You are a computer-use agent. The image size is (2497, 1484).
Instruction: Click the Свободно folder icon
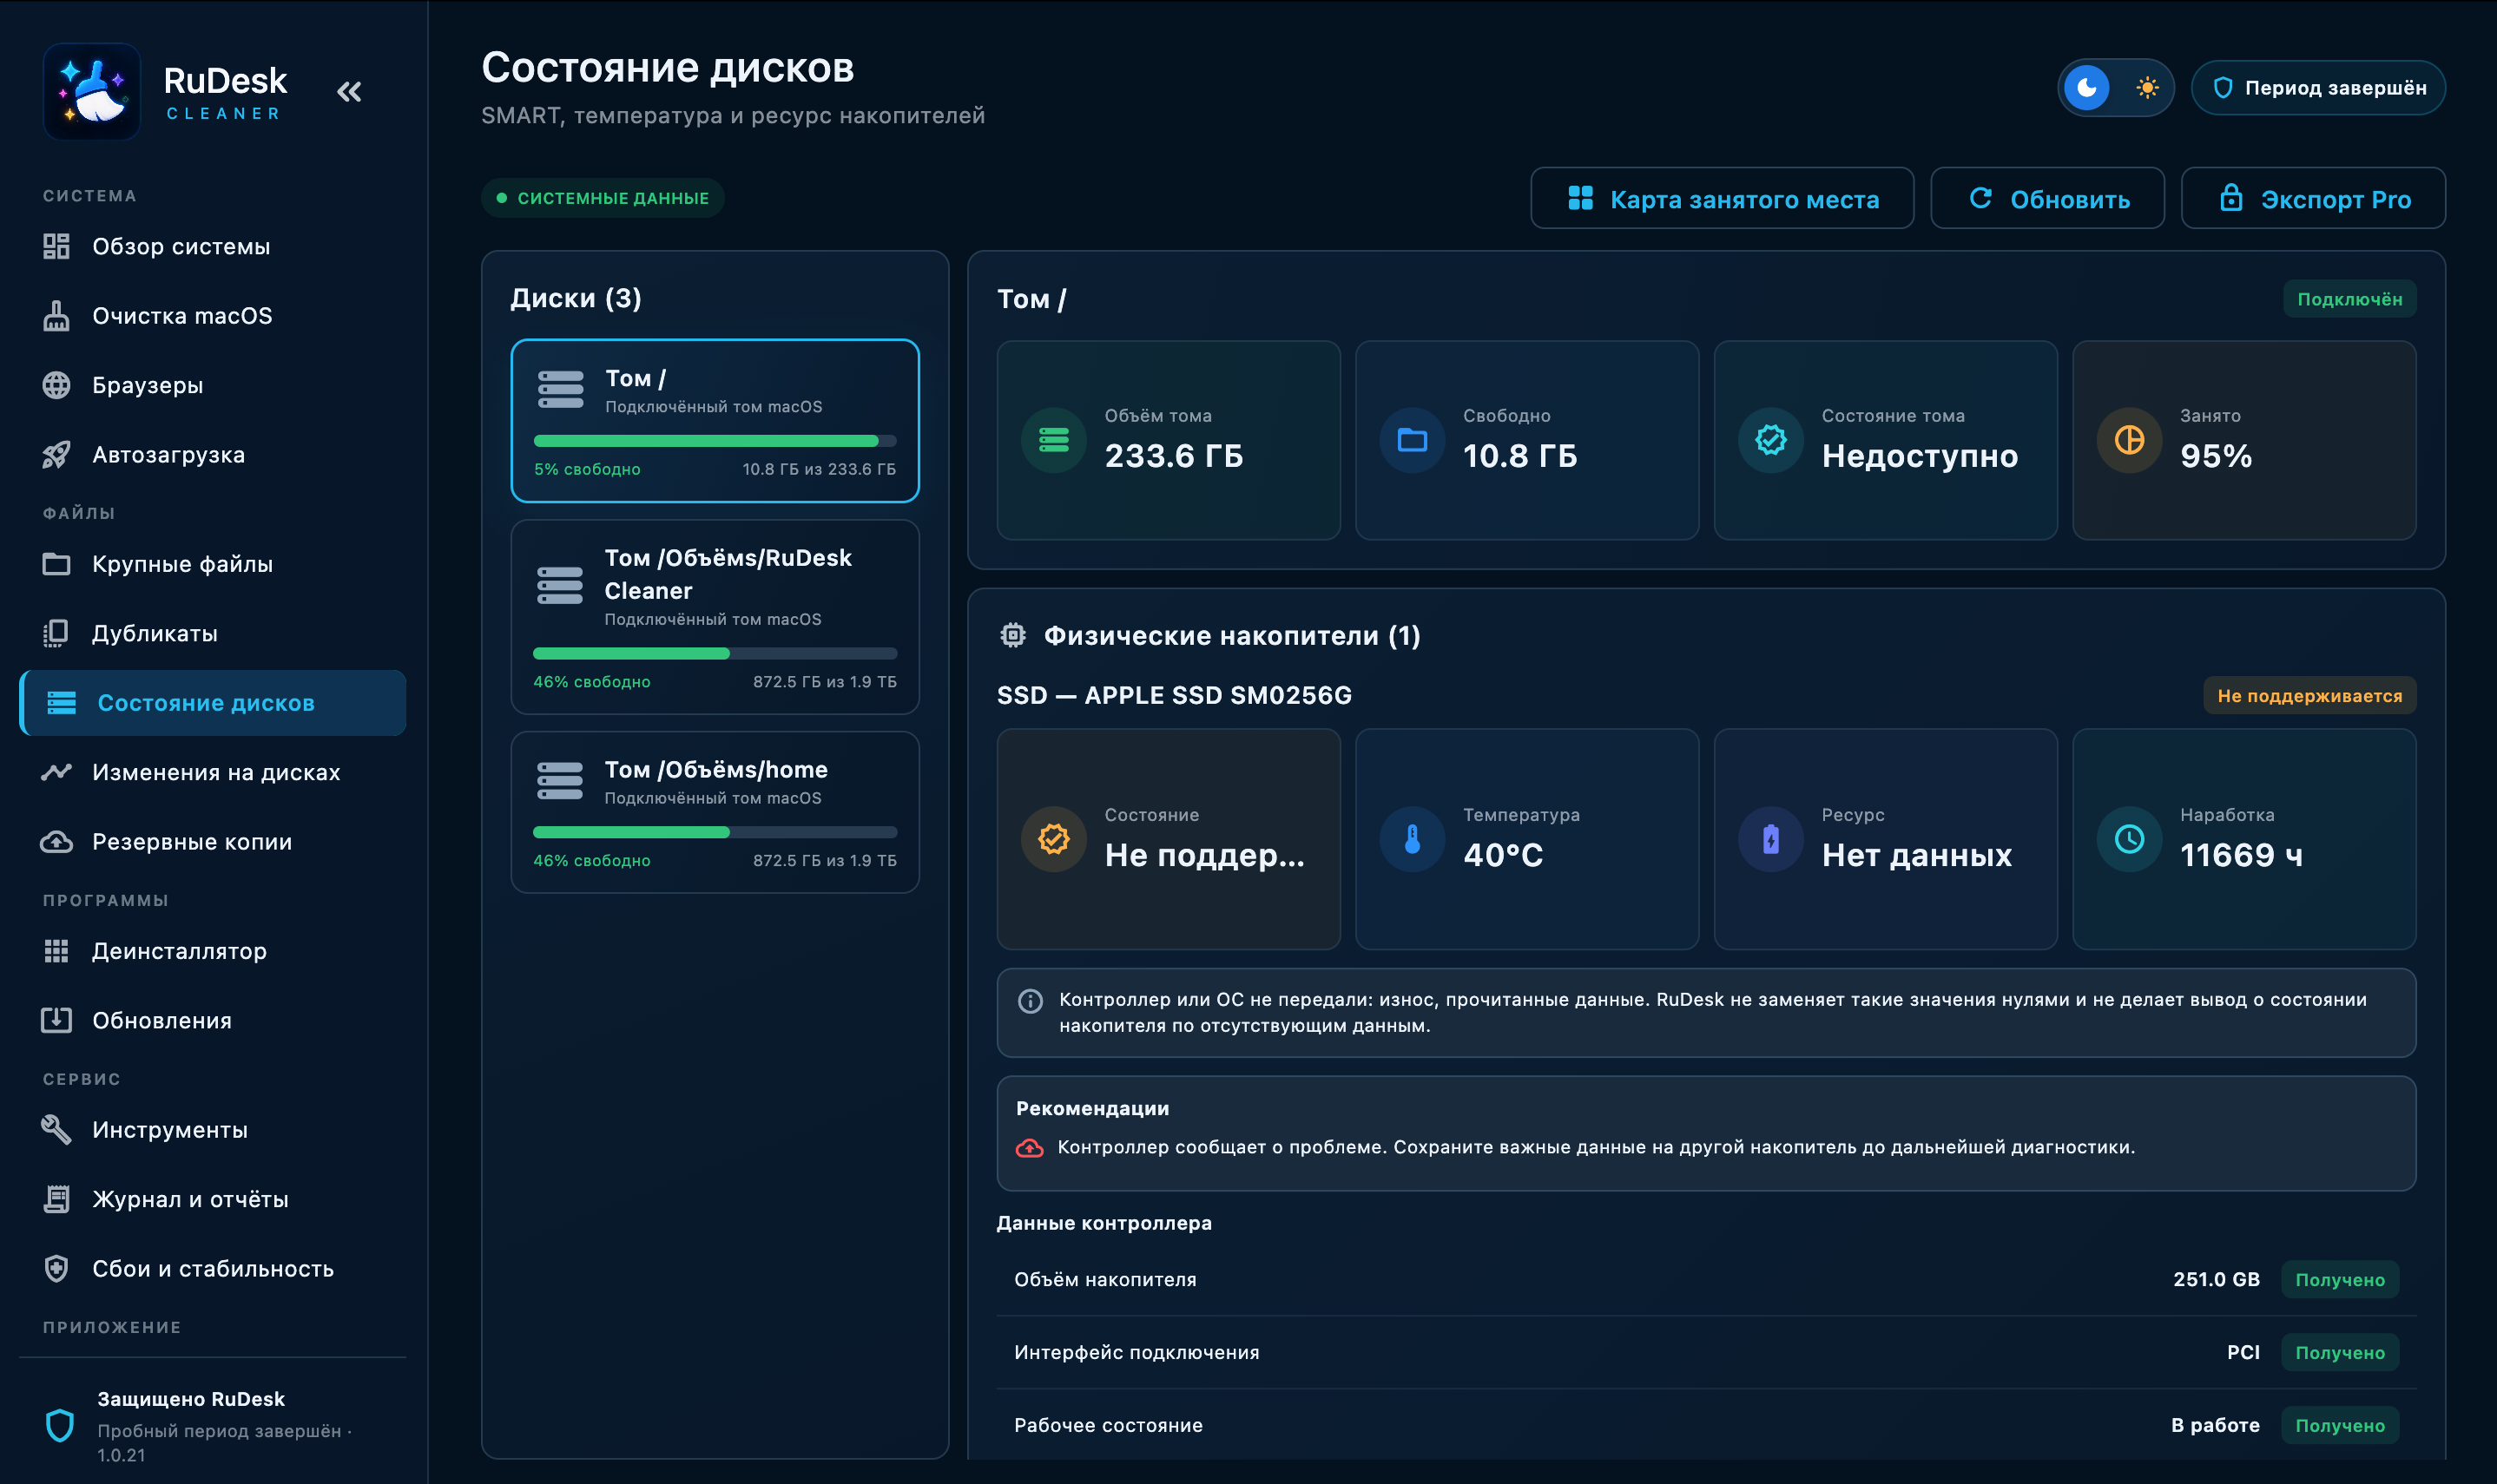click(x=1412, y=440)
